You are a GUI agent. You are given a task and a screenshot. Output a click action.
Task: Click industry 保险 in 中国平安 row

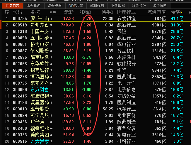coord(122,31)
